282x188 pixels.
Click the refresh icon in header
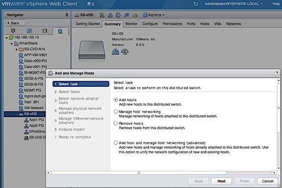pyautogui.click(x=195, y=3)
